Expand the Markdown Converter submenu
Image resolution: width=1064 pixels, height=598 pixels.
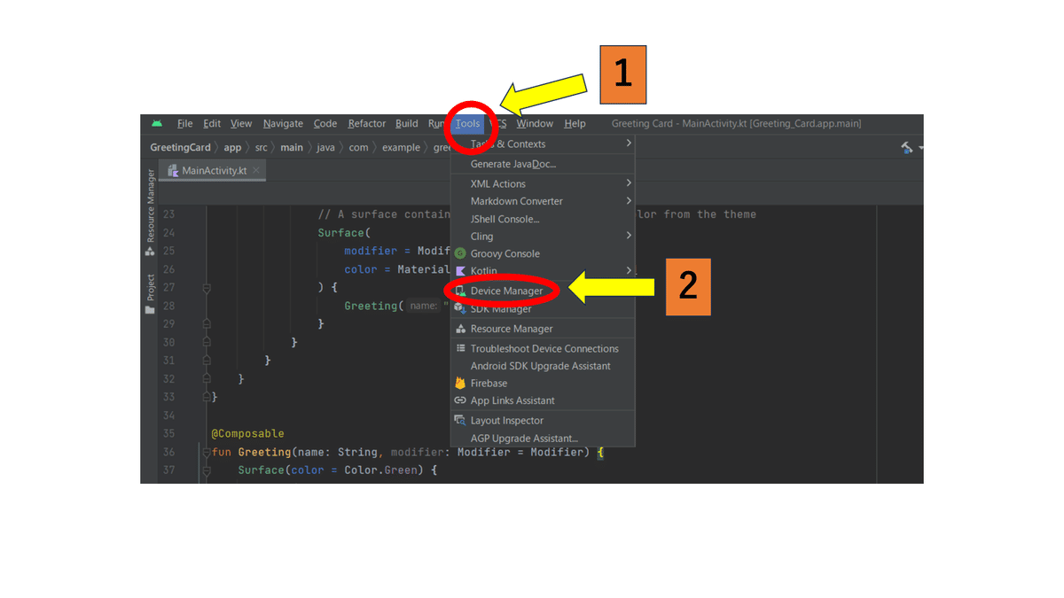[x=543, y=201]
